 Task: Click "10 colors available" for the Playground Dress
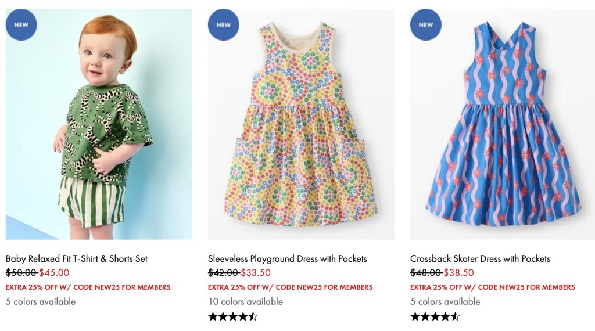(245, 301)
